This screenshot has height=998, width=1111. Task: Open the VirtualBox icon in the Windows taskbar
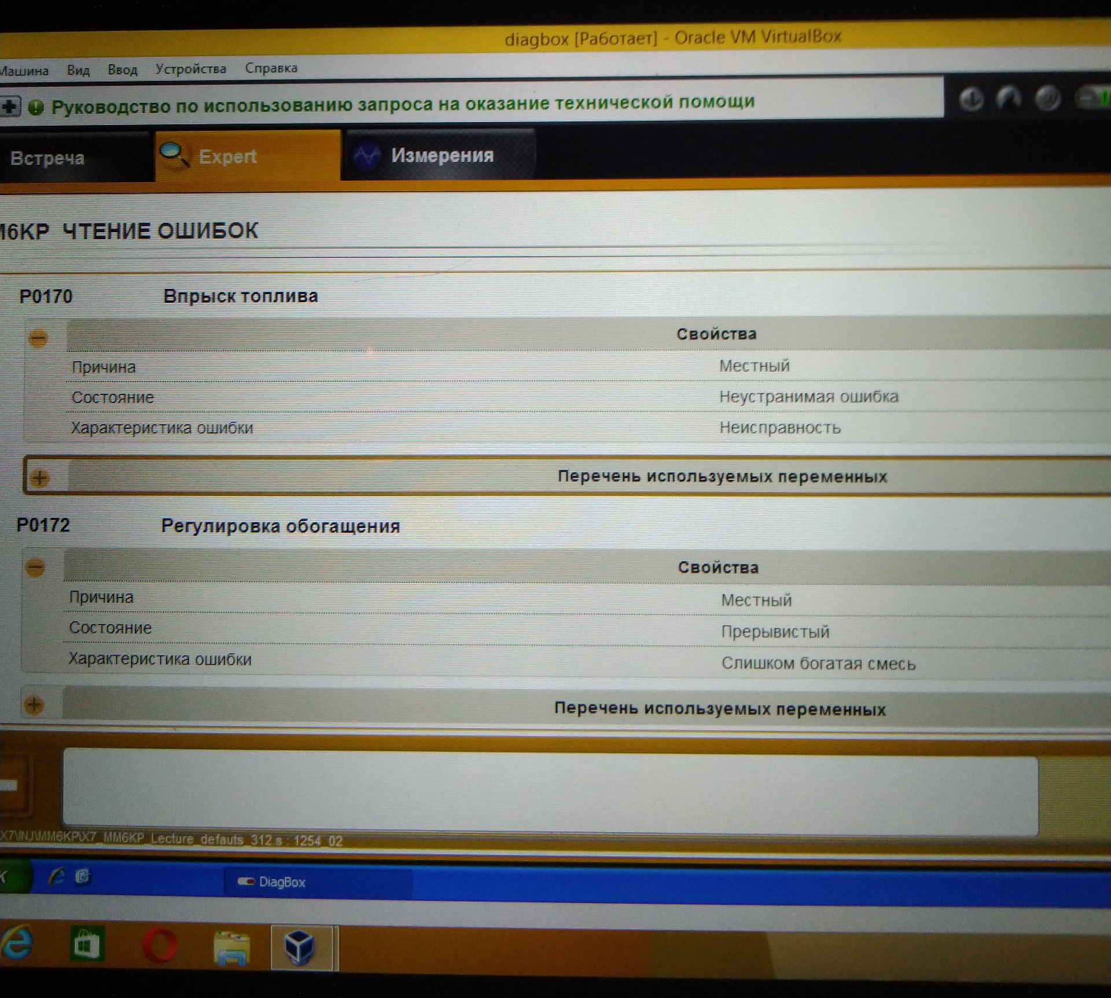(300, 948)
